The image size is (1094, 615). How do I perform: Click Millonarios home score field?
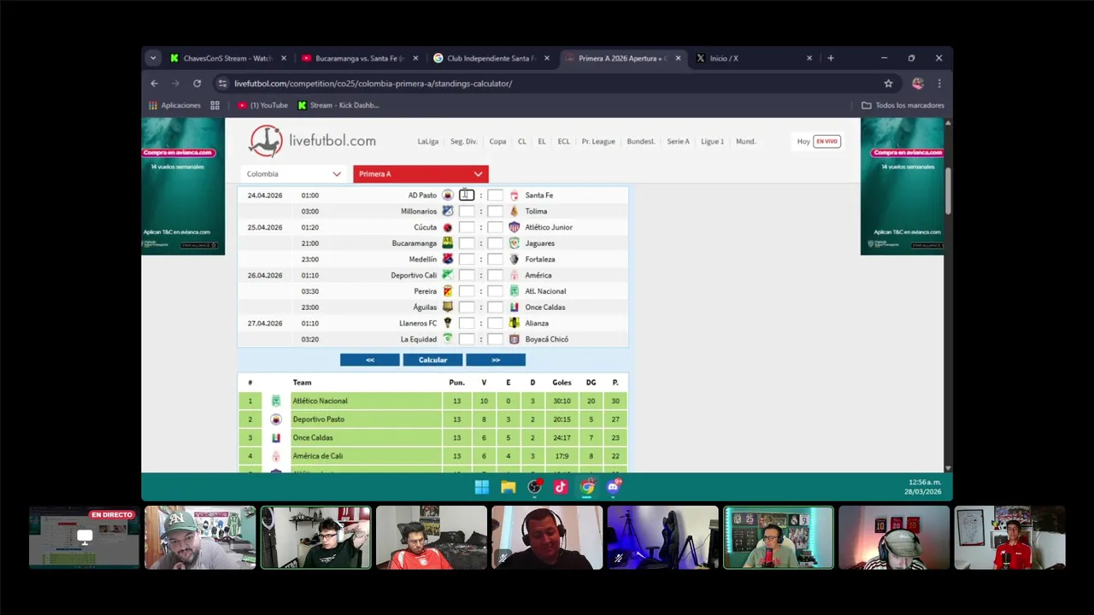tap(467, 211)
